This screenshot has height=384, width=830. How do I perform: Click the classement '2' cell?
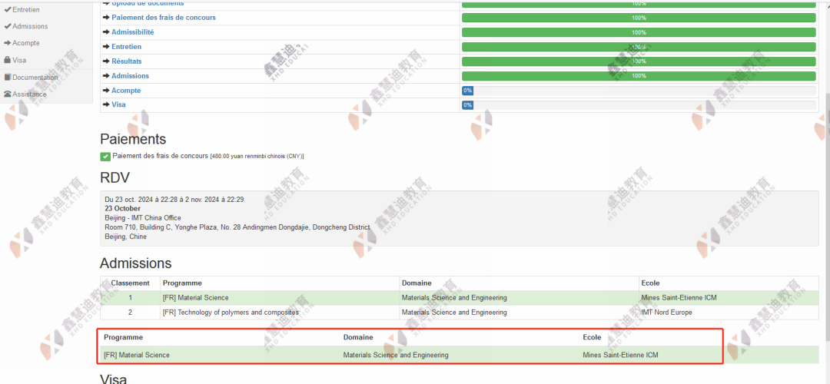130,313
